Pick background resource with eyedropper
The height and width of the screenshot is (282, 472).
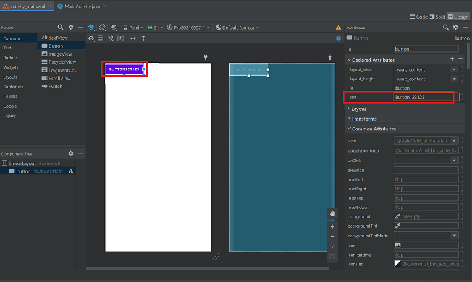click(x=398, y=216)
